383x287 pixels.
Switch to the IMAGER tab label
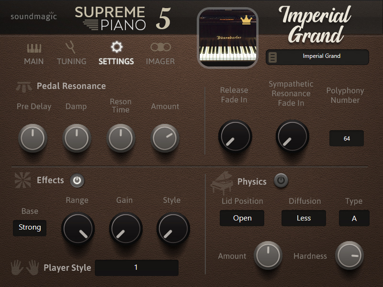click(160, 61)
